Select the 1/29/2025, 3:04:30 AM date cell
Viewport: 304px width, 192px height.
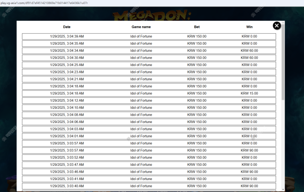coord(67,58)
